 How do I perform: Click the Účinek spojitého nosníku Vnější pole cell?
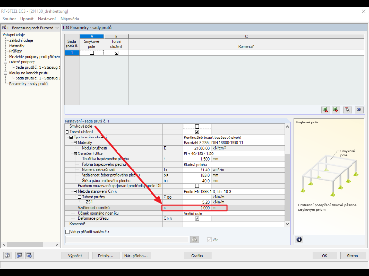click(234, 214)
